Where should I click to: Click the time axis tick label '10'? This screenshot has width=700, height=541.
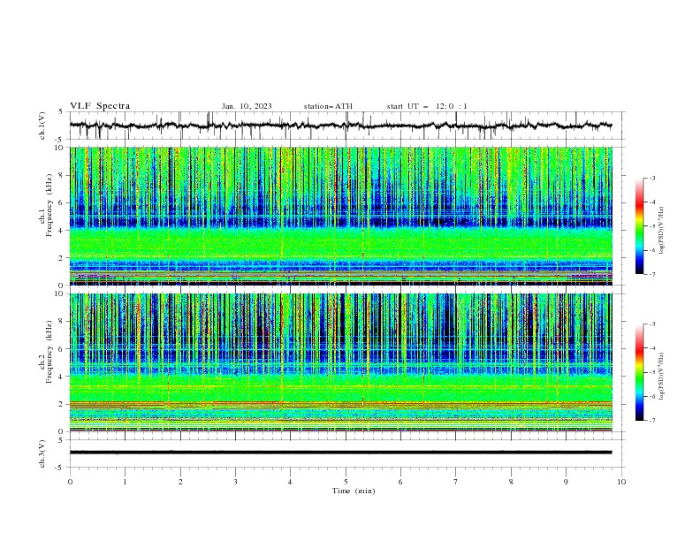[621, 482]
